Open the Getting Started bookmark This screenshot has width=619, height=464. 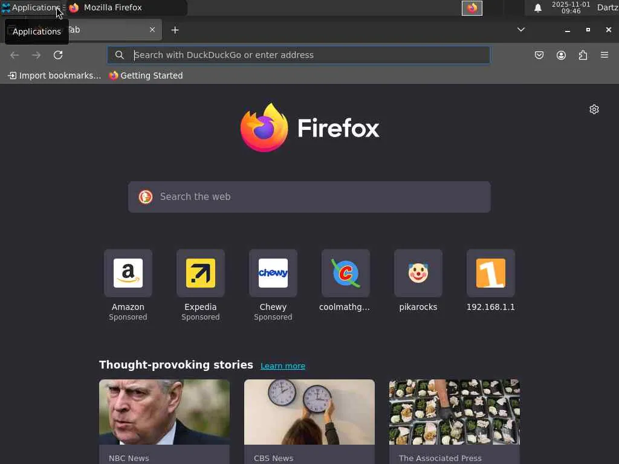[x=146, y=76]
